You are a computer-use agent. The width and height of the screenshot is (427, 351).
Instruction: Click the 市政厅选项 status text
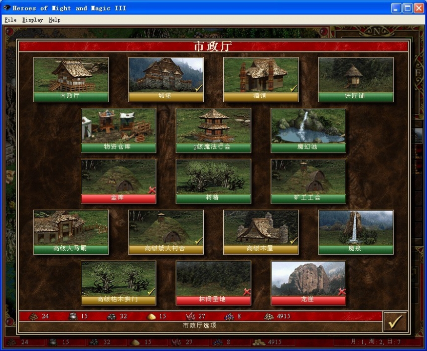199,325
